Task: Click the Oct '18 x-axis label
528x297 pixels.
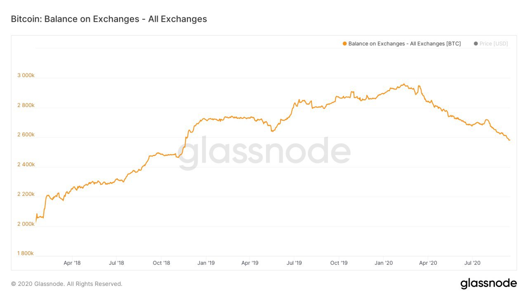Action: coord(161,263)
